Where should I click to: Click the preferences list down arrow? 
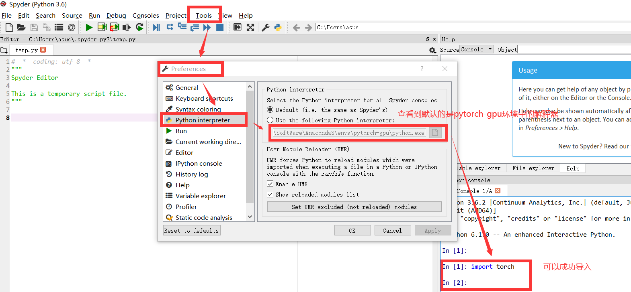pos(250,217)
